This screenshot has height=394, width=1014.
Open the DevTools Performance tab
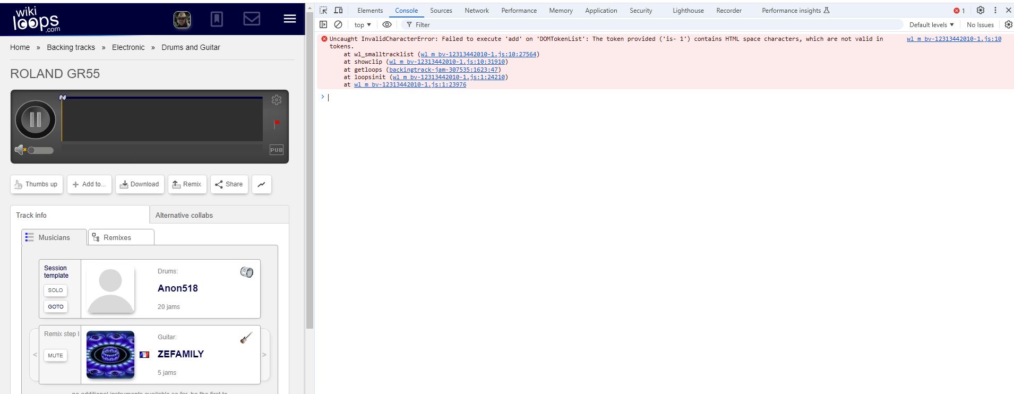pyautogui.click(x=519, y=11)
